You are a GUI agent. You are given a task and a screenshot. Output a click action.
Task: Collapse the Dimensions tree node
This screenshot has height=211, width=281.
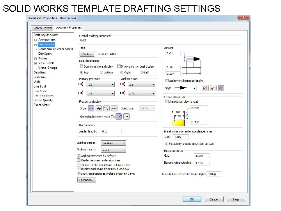pyautogui.click(x=36, y=45)
